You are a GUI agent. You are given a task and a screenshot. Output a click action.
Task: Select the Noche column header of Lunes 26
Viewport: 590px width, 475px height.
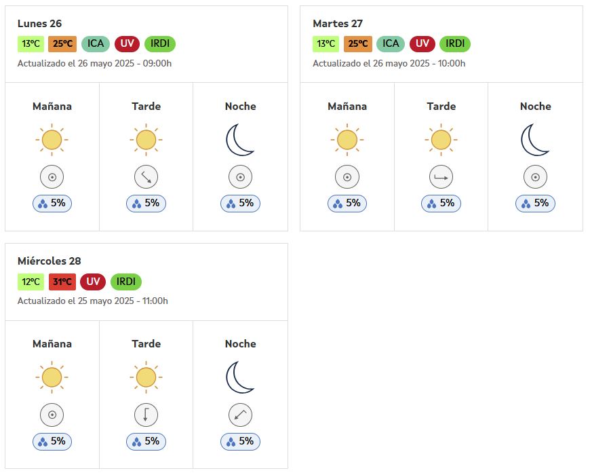241,106
